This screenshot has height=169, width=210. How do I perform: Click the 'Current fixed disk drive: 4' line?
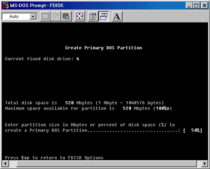click(x=42, y=59)
